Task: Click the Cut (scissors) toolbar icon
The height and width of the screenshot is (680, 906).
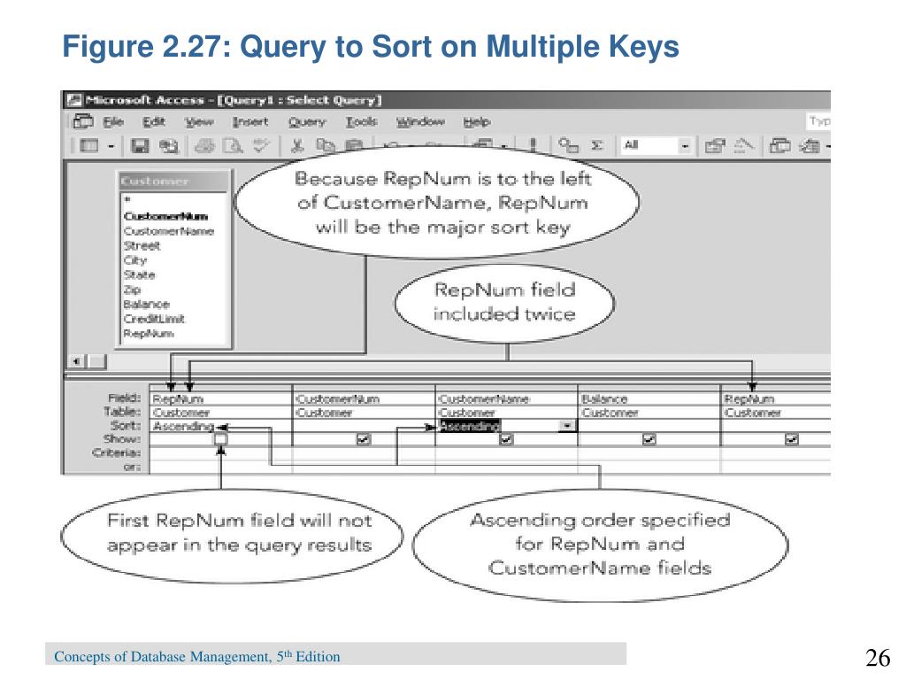Action: click(x=297, y=146)
